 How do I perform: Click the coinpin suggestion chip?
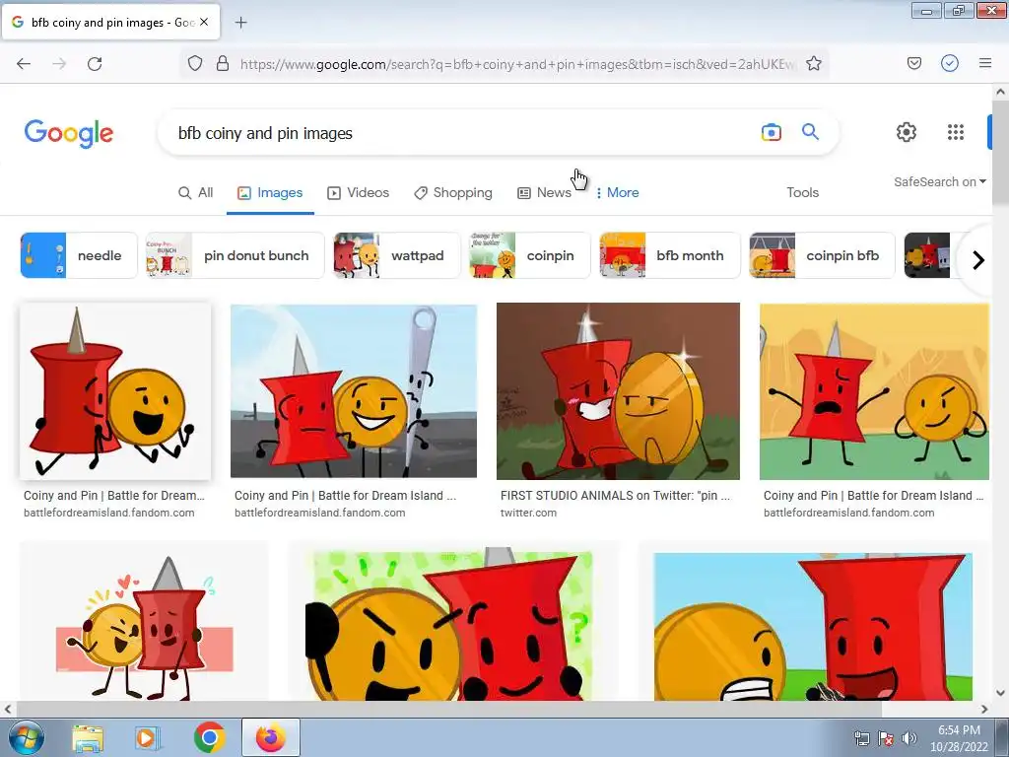(x=529, y=255)
